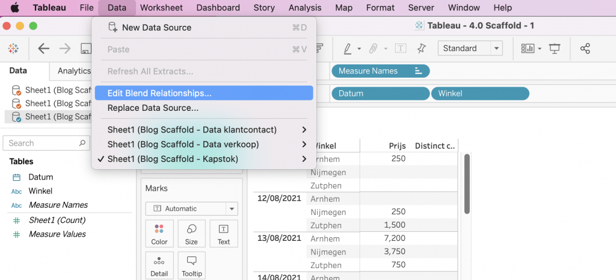Screen dimensions: 616x280
Task: Click the Tableau logo start page icon
Action: click(13, 49)
